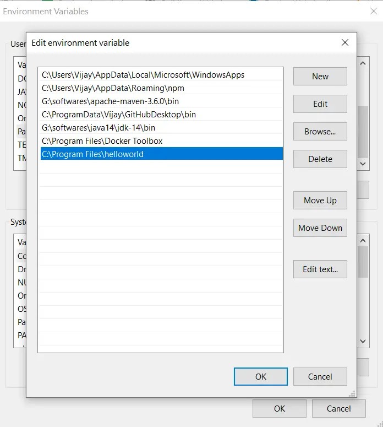Click the Environment Variables window's Cancel button
The width and height of the screenshot is (383, 427).
(338, 408)
